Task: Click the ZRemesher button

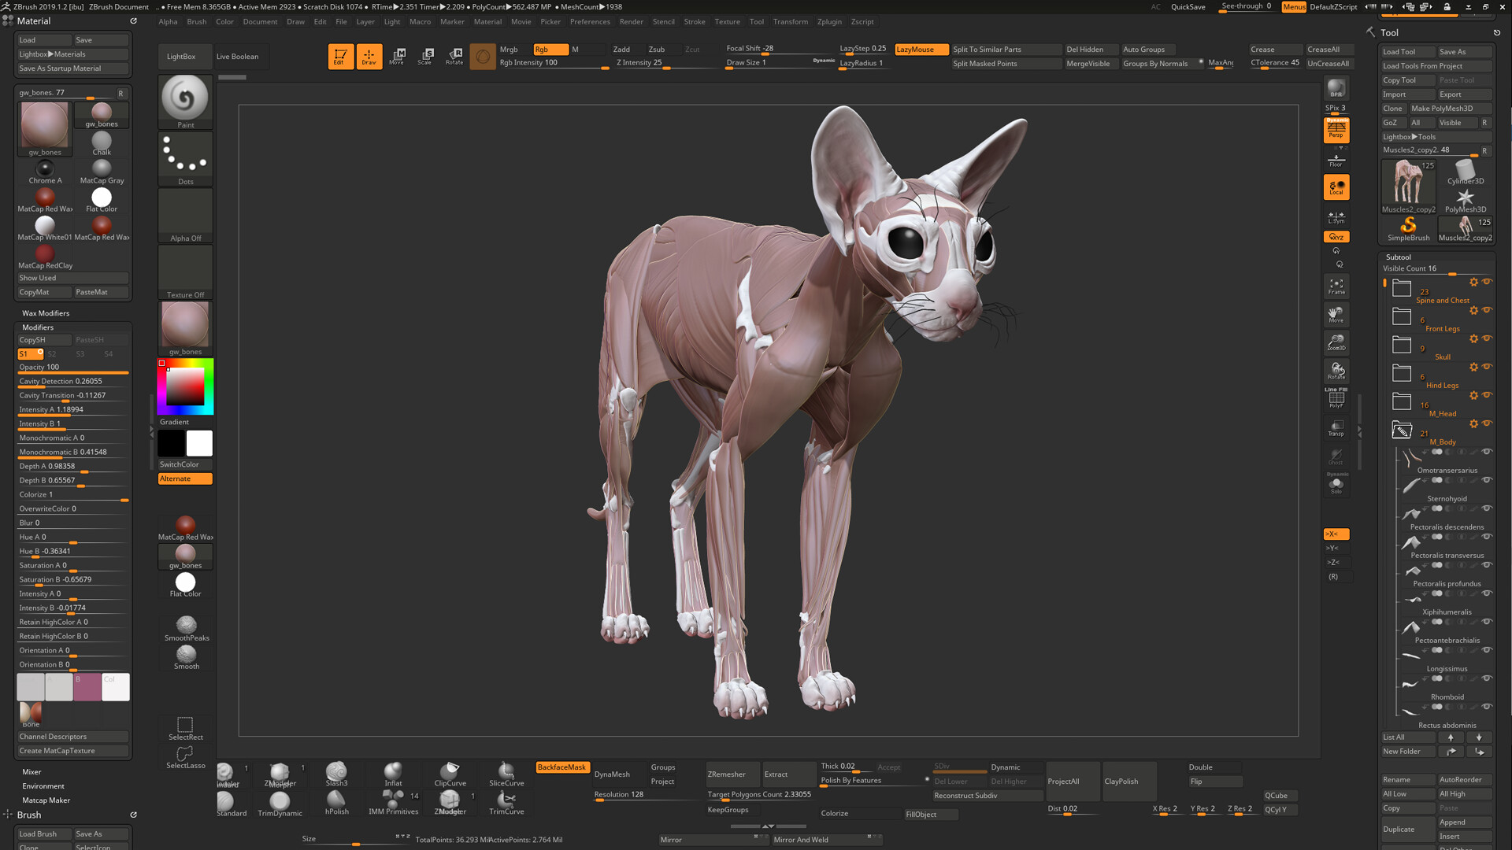Action: click(x=733, y=774)
